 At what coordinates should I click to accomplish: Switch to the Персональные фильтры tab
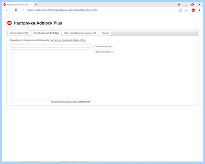46,33
